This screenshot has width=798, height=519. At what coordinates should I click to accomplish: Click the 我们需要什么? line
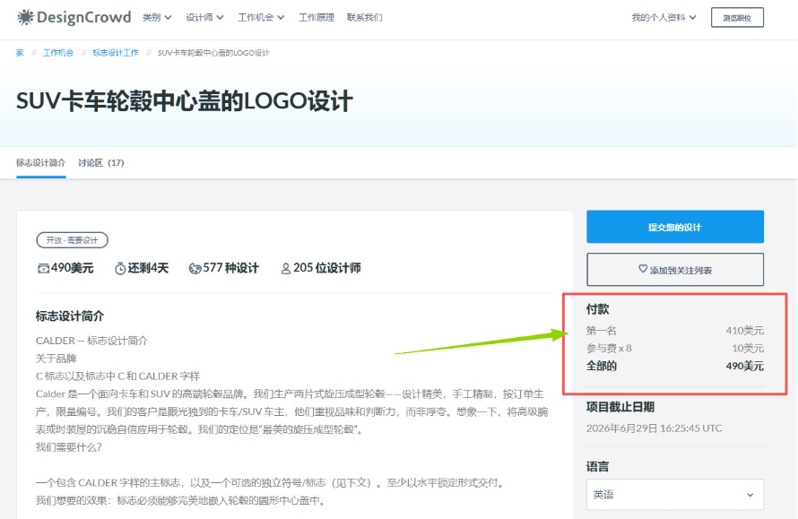pyautogui.click(x=69, y=447)
